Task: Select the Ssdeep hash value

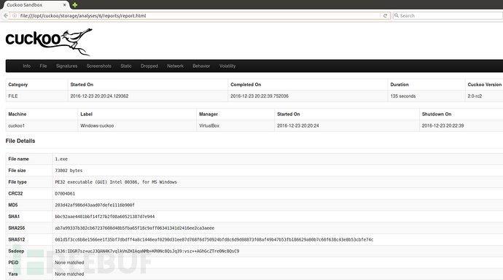Action: (x=147, y=251)
